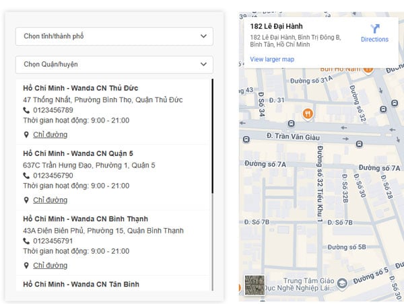Select store title Hồ Chí Minh - Wanda CN Thủ Đức
This screenshot has height=304, width=404.
tap(81, 88)
